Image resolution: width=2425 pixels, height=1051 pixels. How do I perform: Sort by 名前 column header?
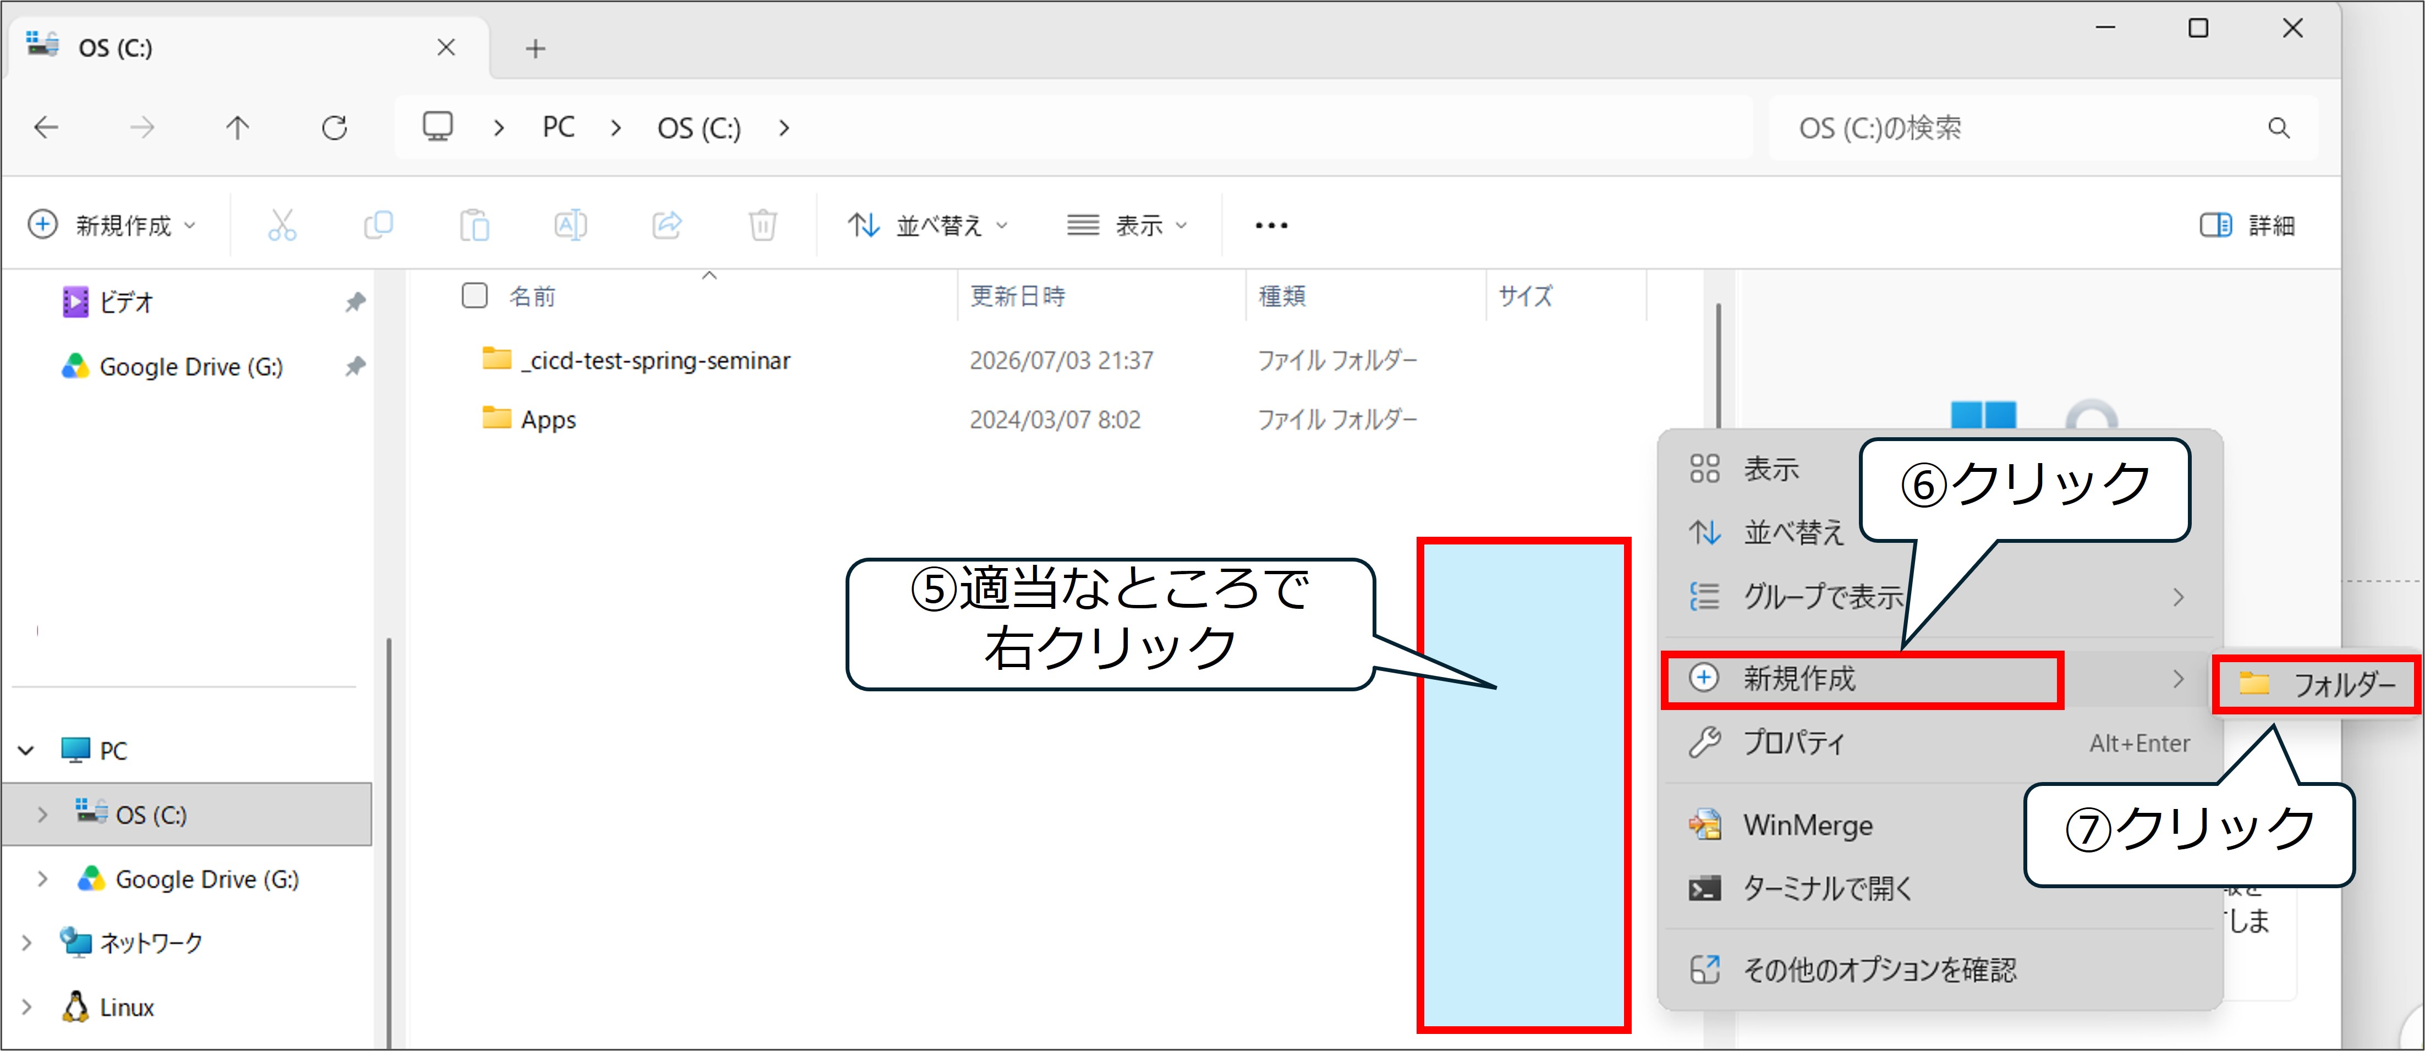click(532, 295)
